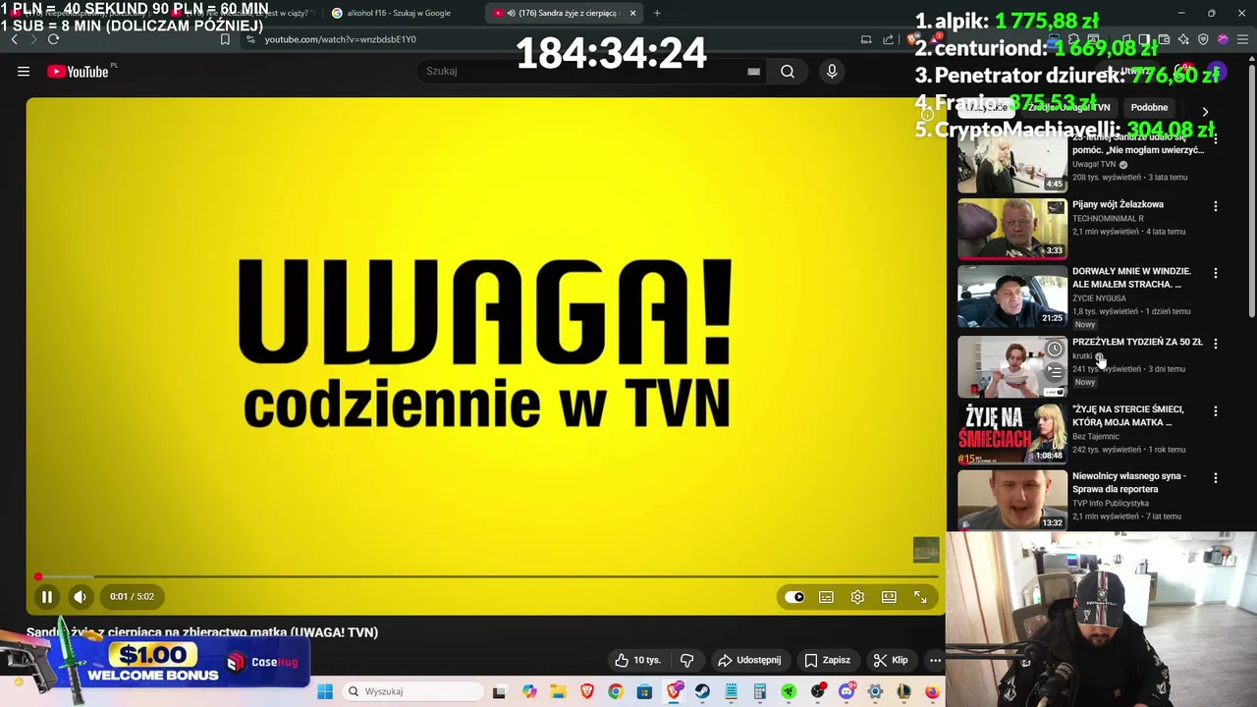This screenshot has width=1257, height=707.
Task: Open Firefox from the taskbar
Action: coord(932,691)
